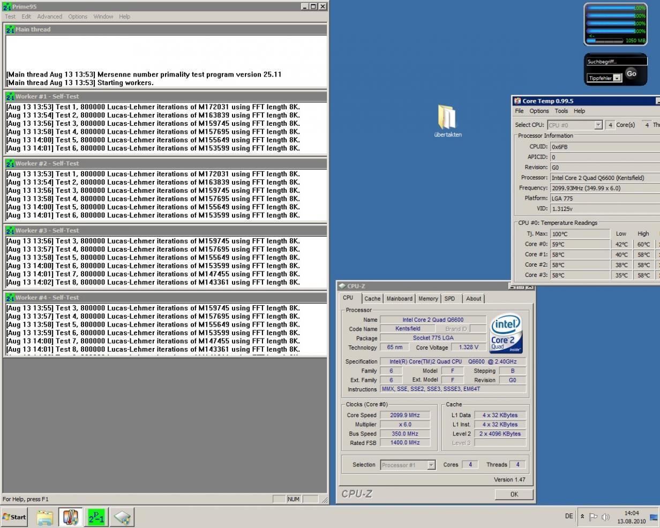Click the Prime95 title bar icon
660x528 pixels.
[7, 6]
